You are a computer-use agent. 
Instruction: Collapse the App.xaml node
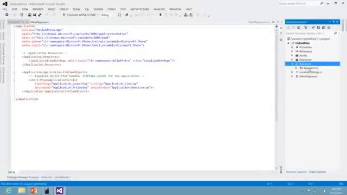(292, 64)
